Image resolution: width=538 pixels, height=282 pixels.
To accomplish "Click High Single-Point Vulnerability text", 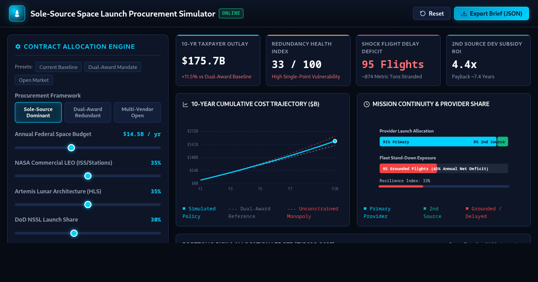I will click(306, 77).
